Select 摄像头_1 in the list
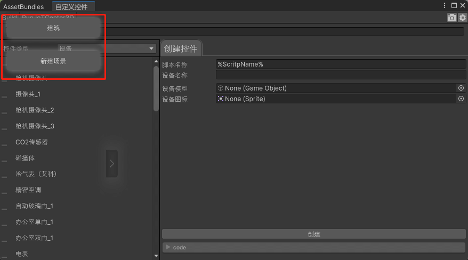Viewport: 468px width, 260px height. click(28, 94)
